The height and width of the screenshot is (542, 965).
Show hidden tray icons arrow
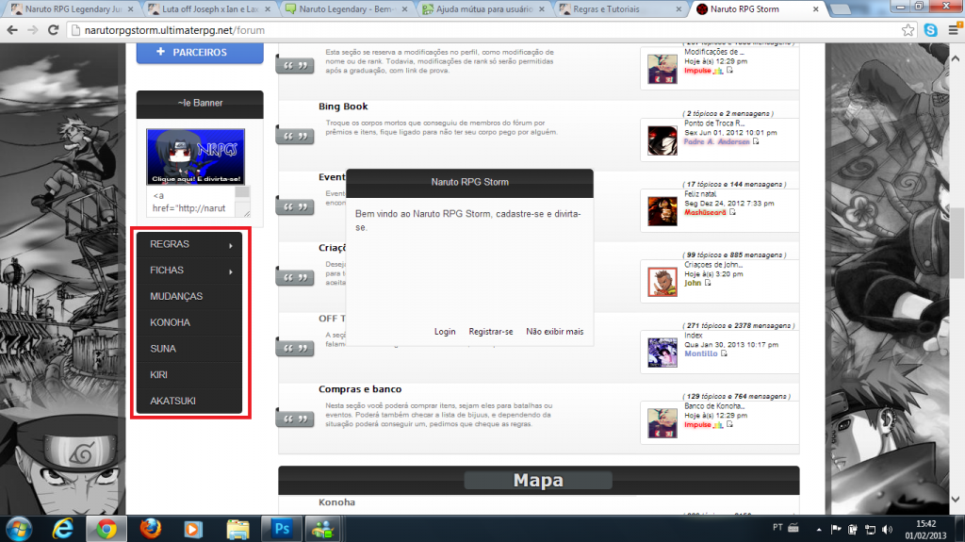pyautogui.click(x=819, y=529)
